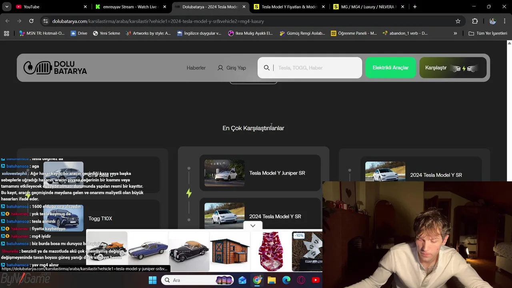The width and height of the screenshot is (512, 288).
Task: Open File Explorer from the taskbar
Action: (272, 280)
